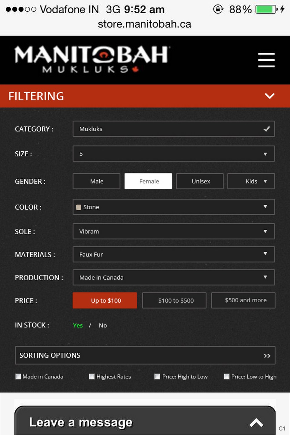Open the Production dropdown arrow
The height and width of the screenshot is (435, 290).
coord(265,277)
